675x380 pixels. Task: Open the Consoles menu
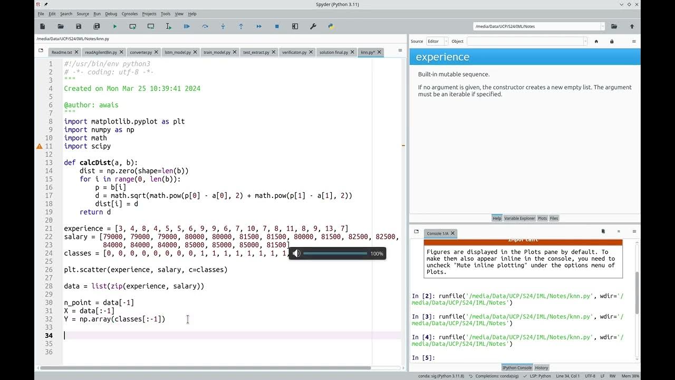pos(130,14)
